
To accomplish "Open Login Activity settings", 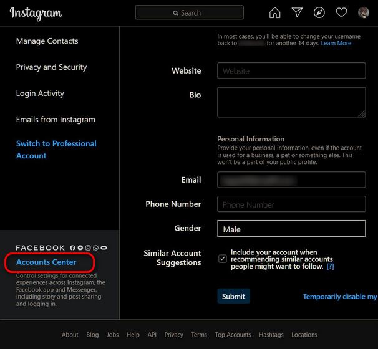I will click(40, 93).
